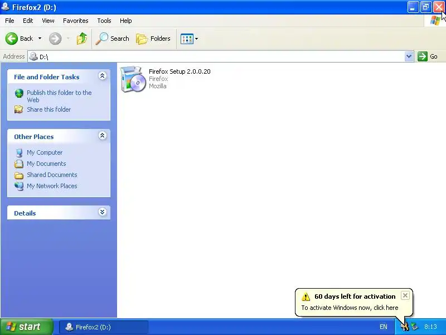Open the Help menu
The height and width of the screenshot is (335, 446).
126,21
